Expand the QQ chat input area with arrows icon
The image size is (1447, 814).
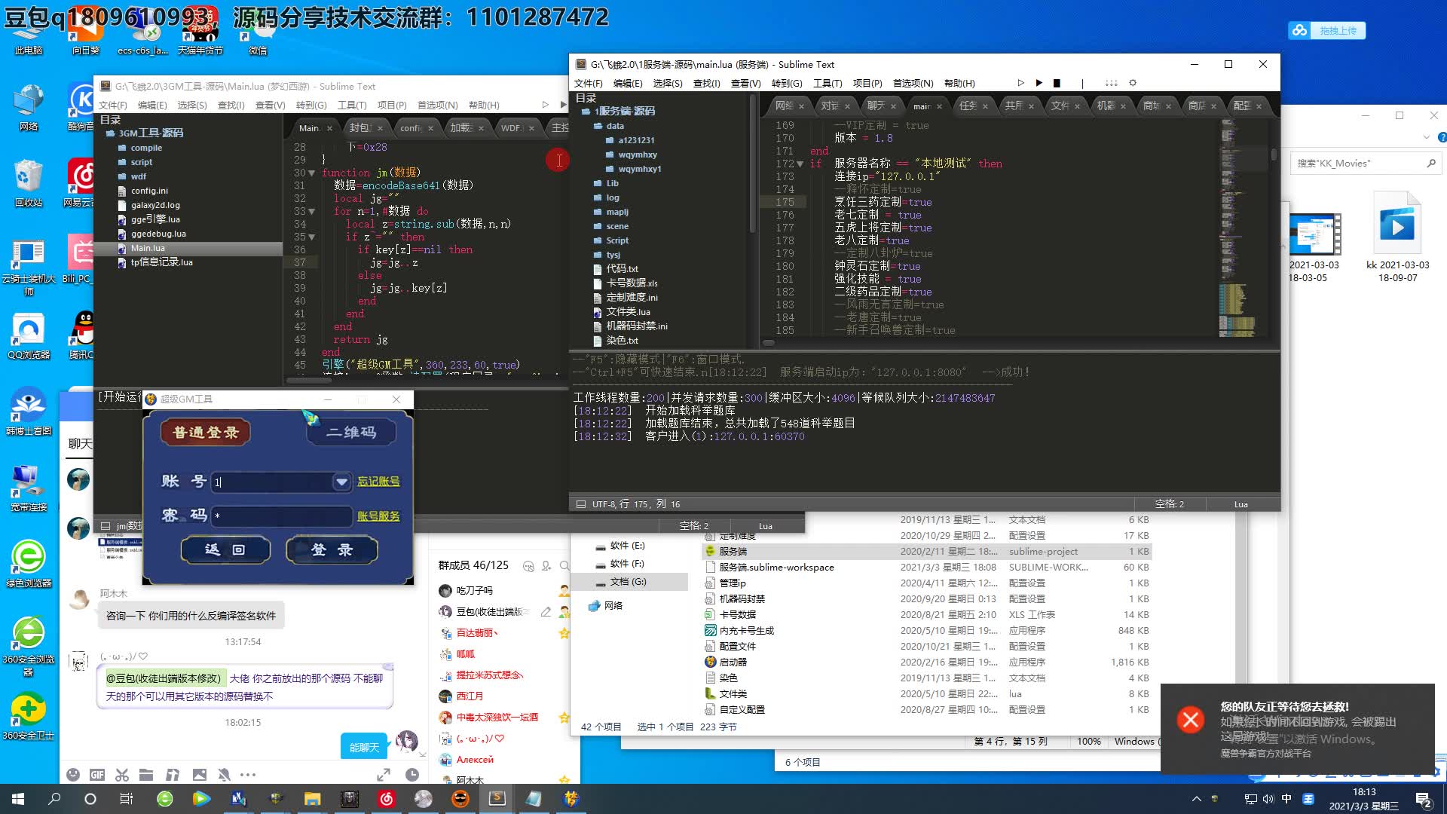point(384,774)
